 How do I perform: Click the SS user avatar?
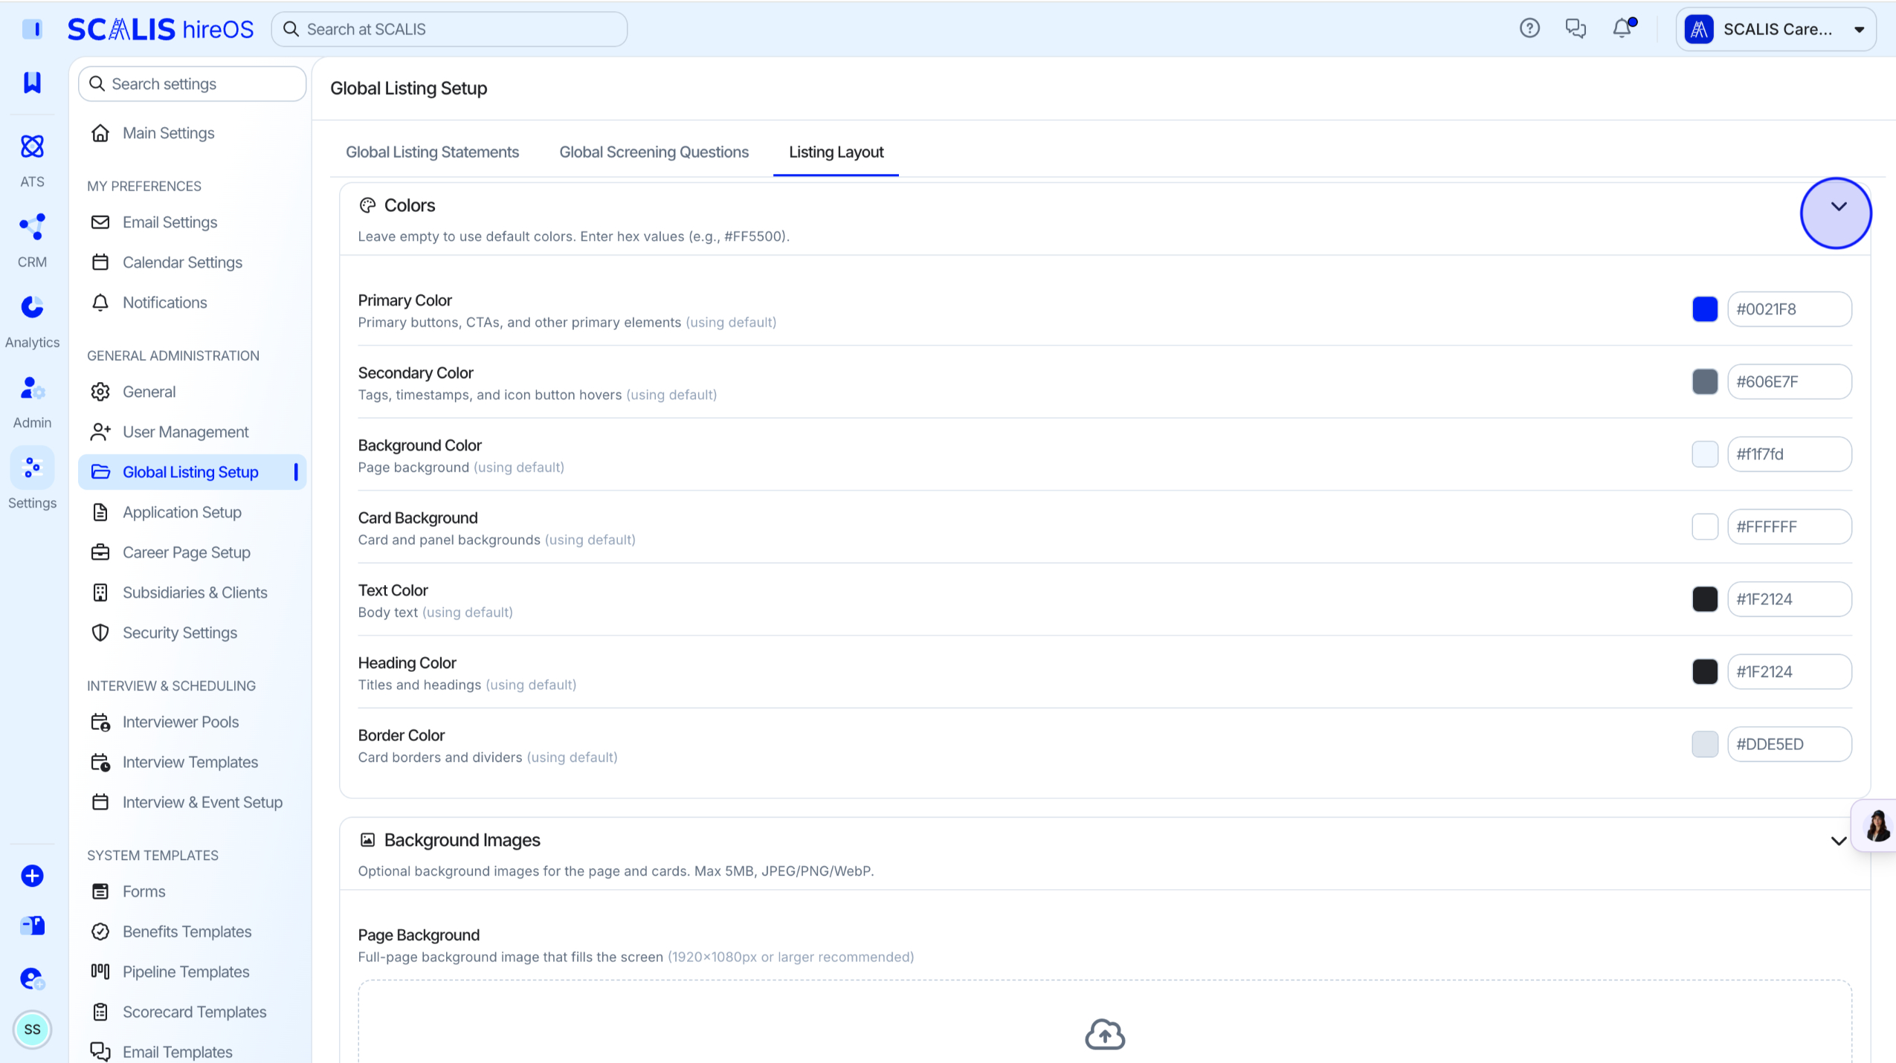pos(32,1030)
